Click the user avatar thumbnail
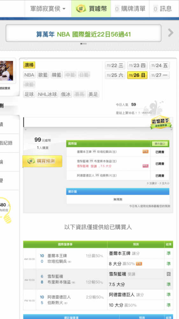The width and height of the screenshot is (179, 319). point(6,71)
